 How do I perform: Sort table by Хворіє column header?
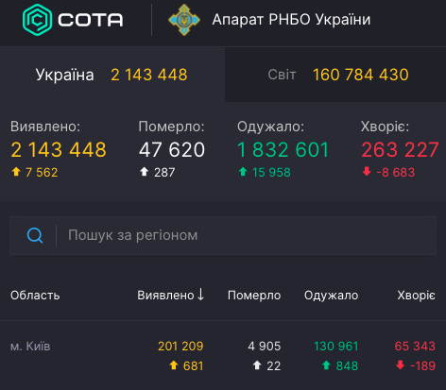(x=417, y=296)
